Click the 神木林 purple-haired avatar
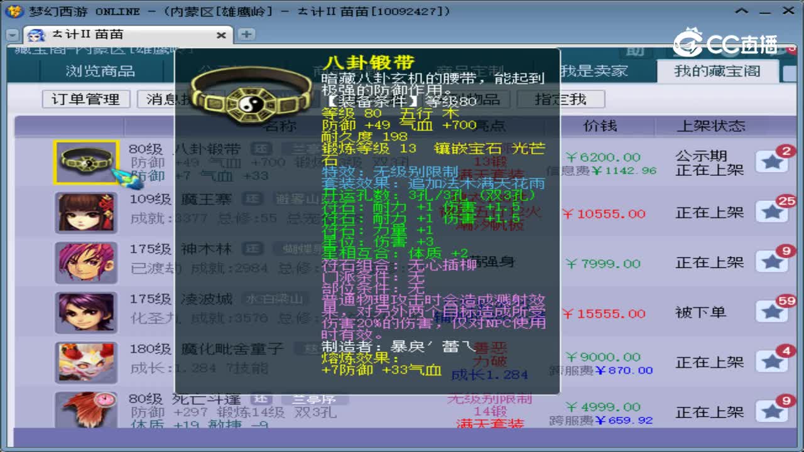Screen dimensions: 804x452 86,262
